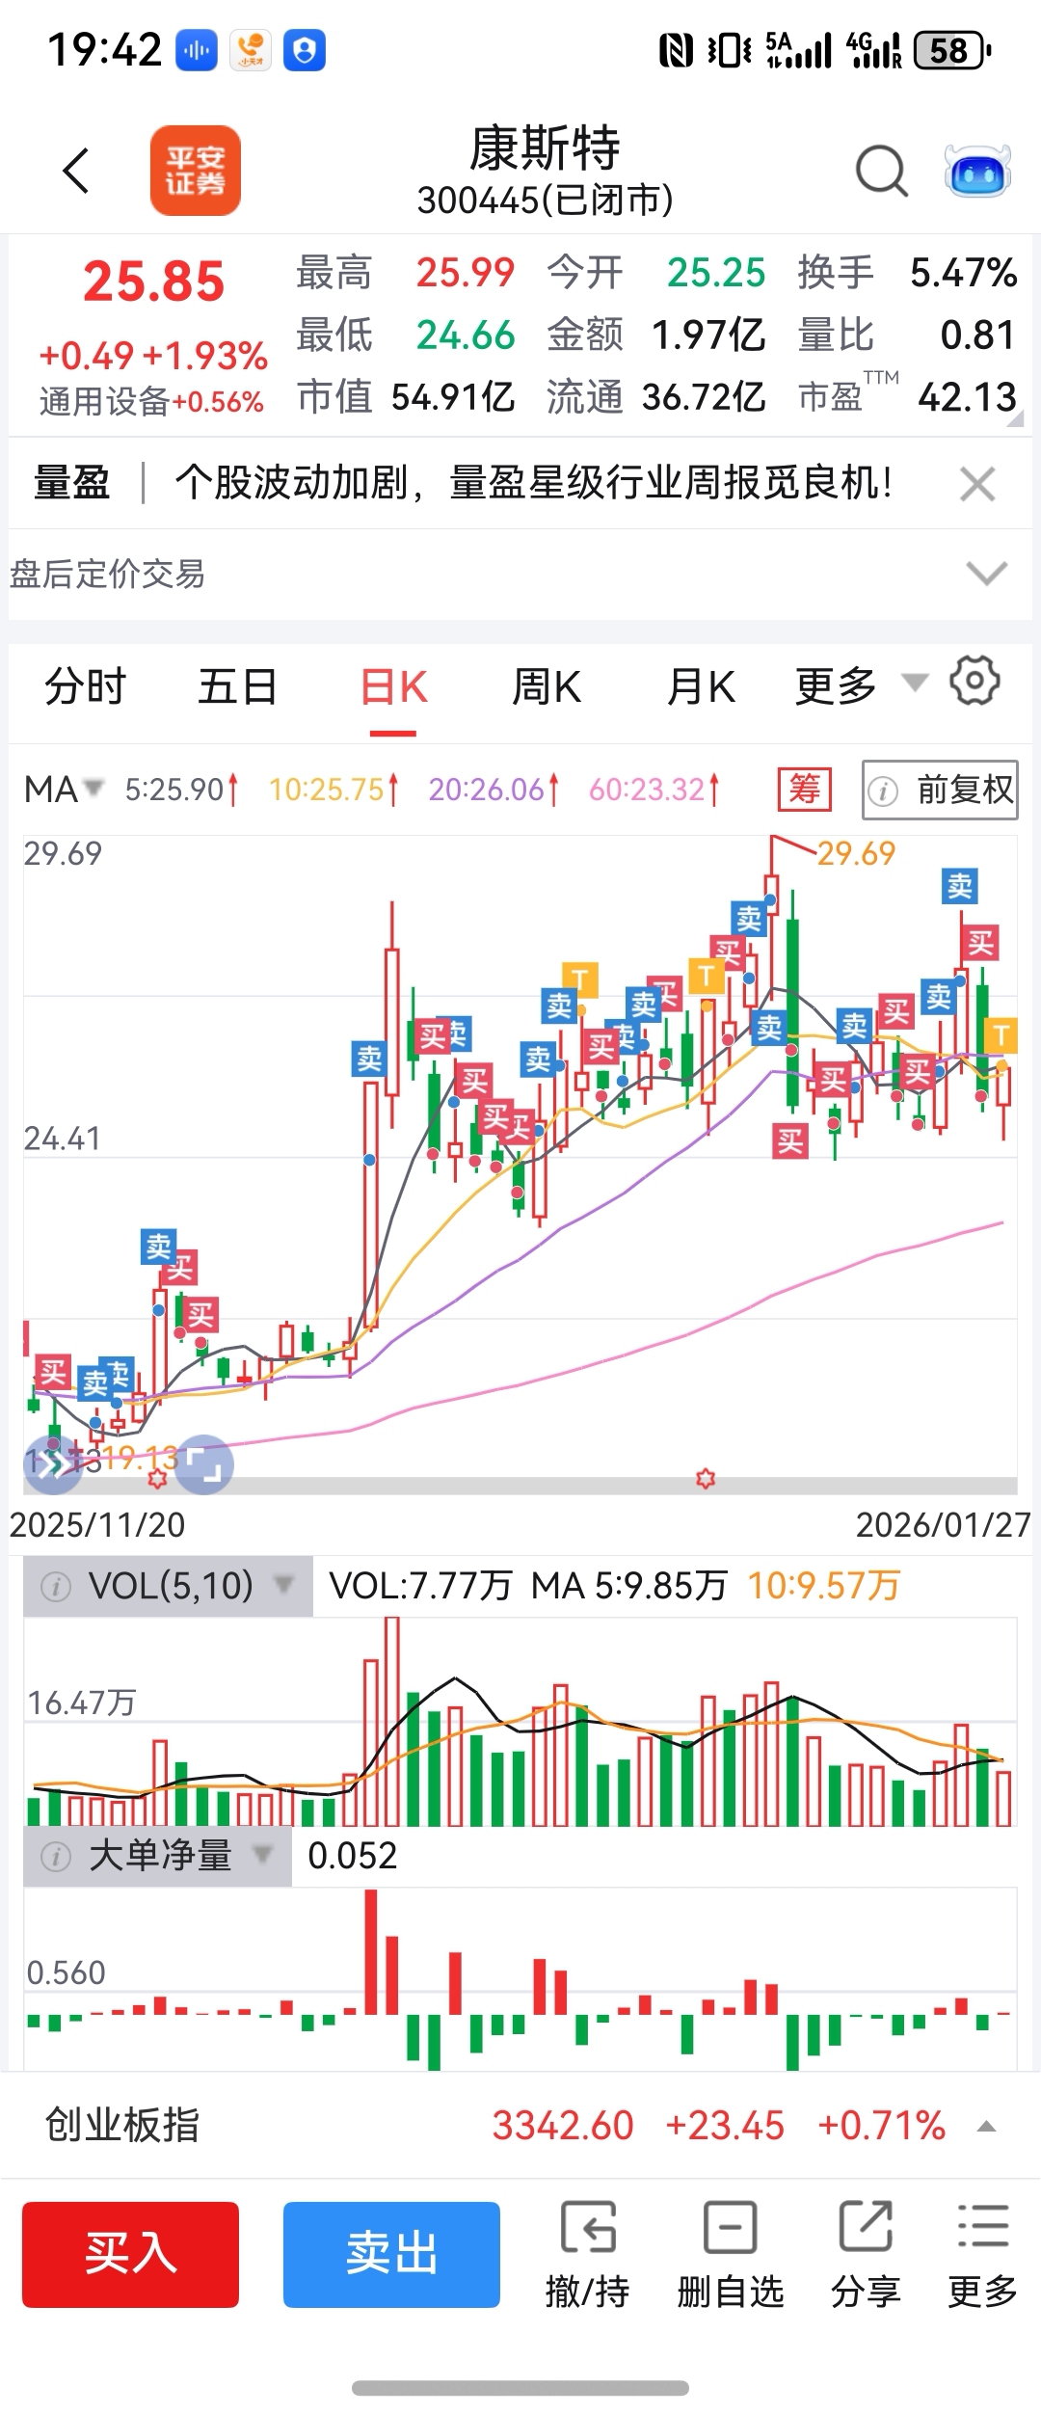This screenshot has width=1041, height=2414.
Task: Tap the back arrow icon
Action: click(x=76, y=172)
